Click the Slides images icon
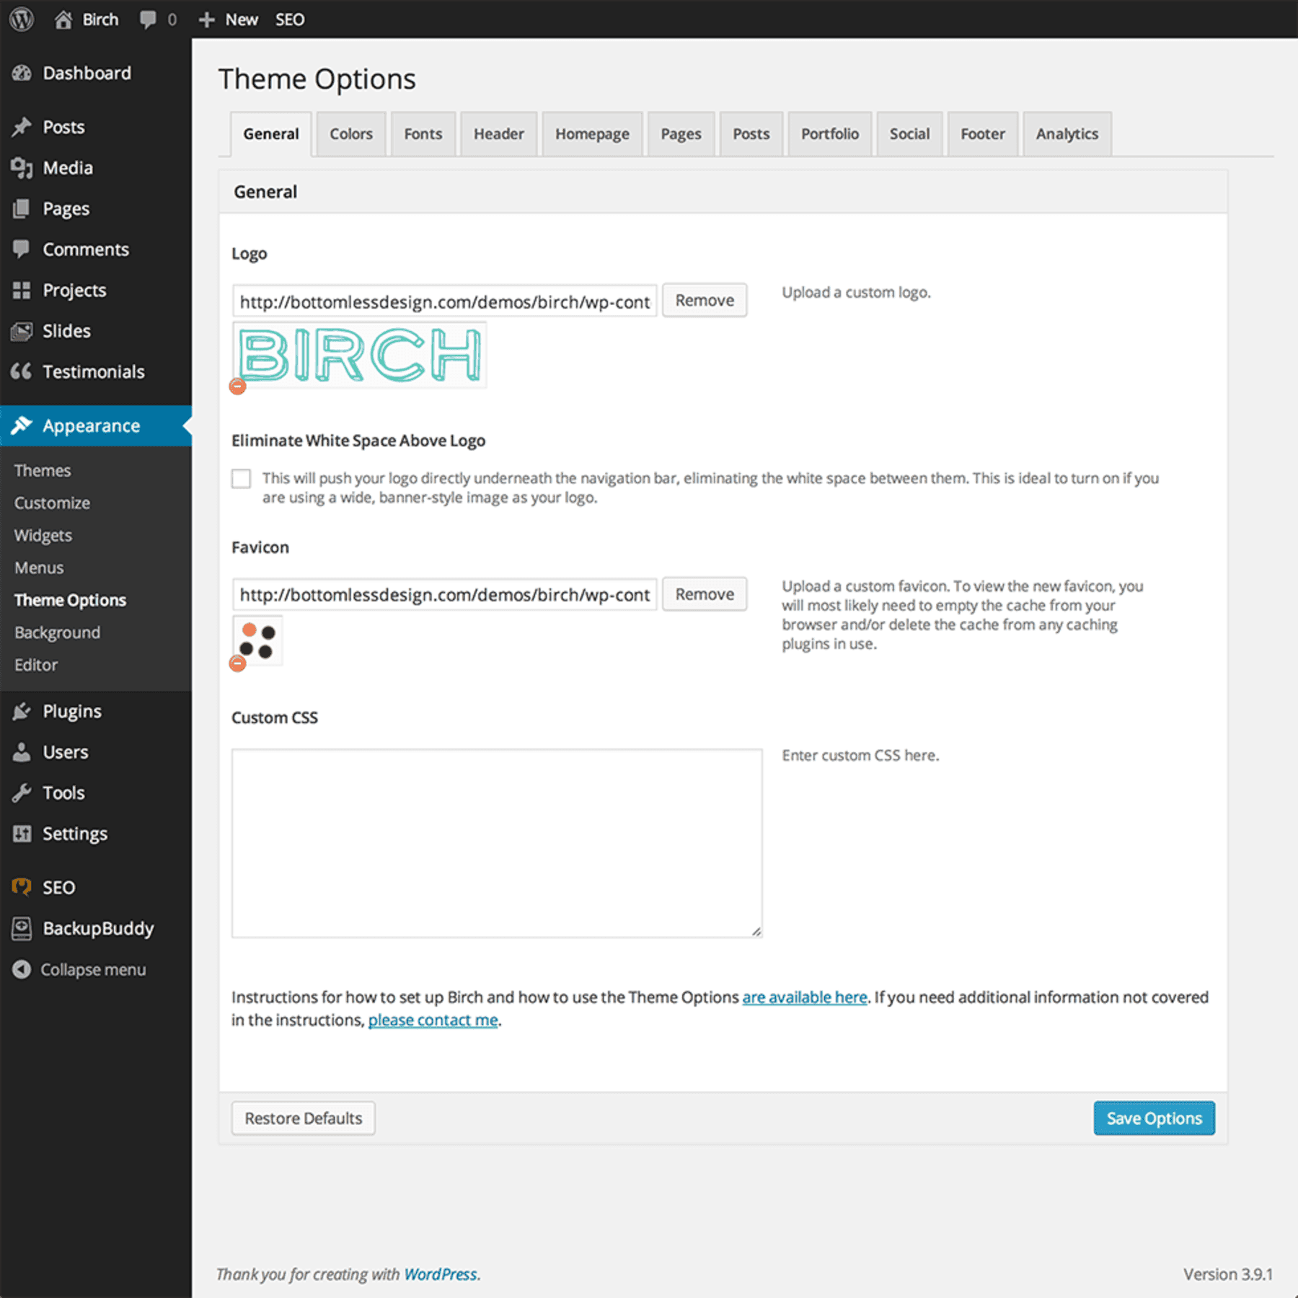 (22, 331)
